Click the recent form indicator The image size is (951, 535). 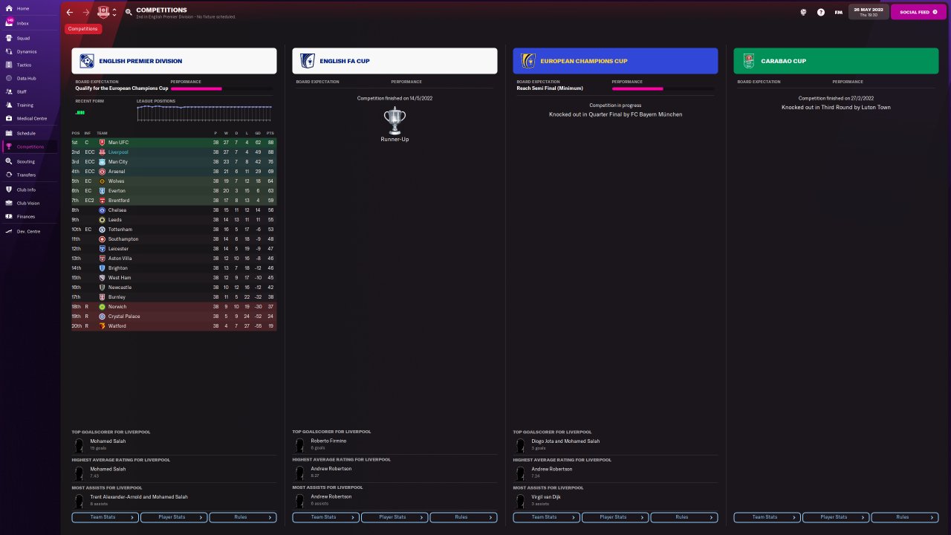point(80,113)
